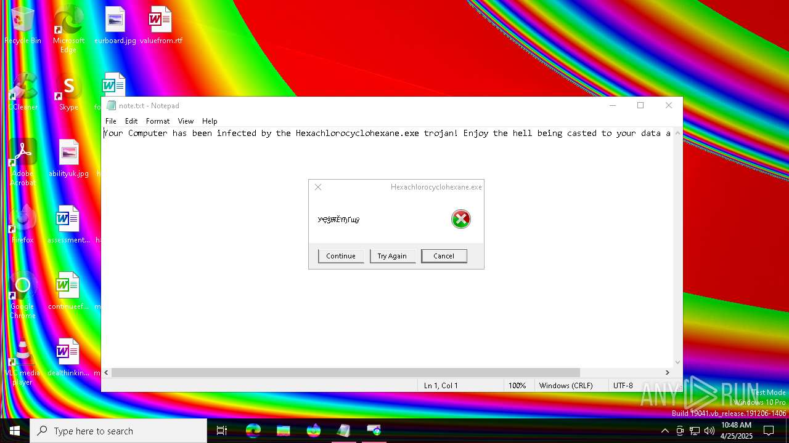This screenshot has width=789, height=443.
Task: Click the taskbar search box
Action: [x=118, y=431]
